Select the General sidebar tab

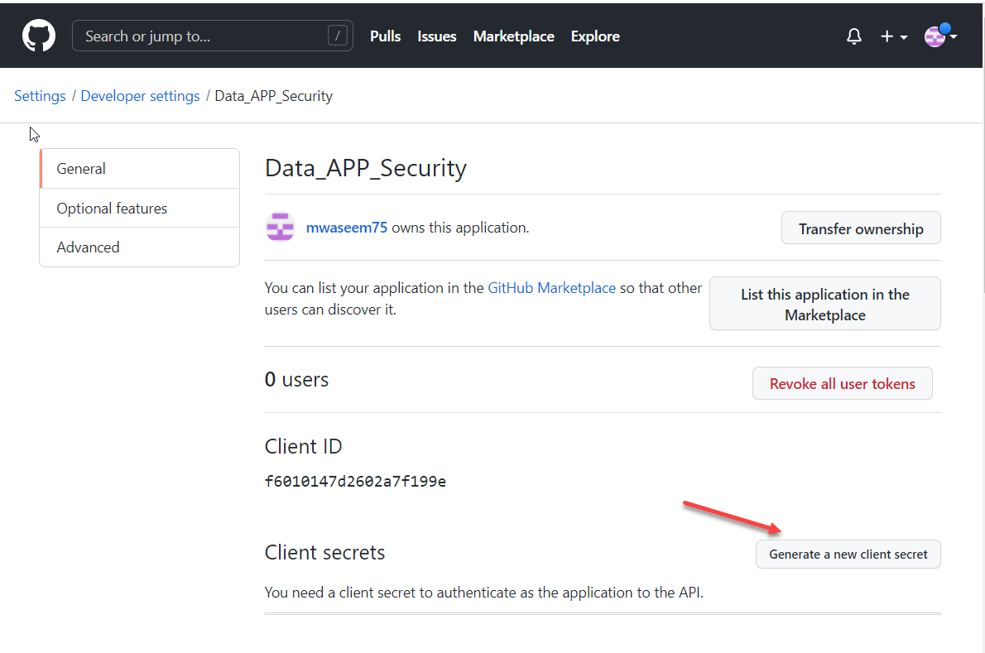pos(81,169)
